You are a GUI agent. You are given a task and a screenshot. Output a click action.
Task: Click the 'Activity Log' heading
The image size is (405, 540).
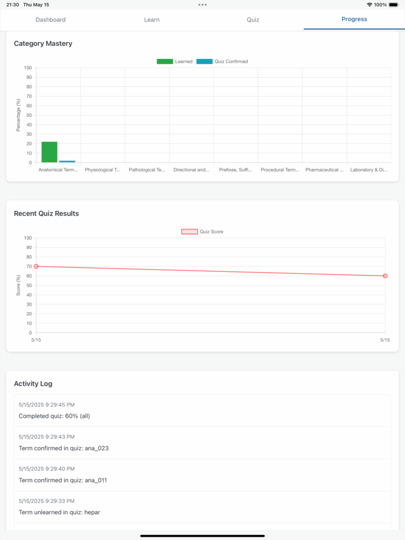[33, 384]
